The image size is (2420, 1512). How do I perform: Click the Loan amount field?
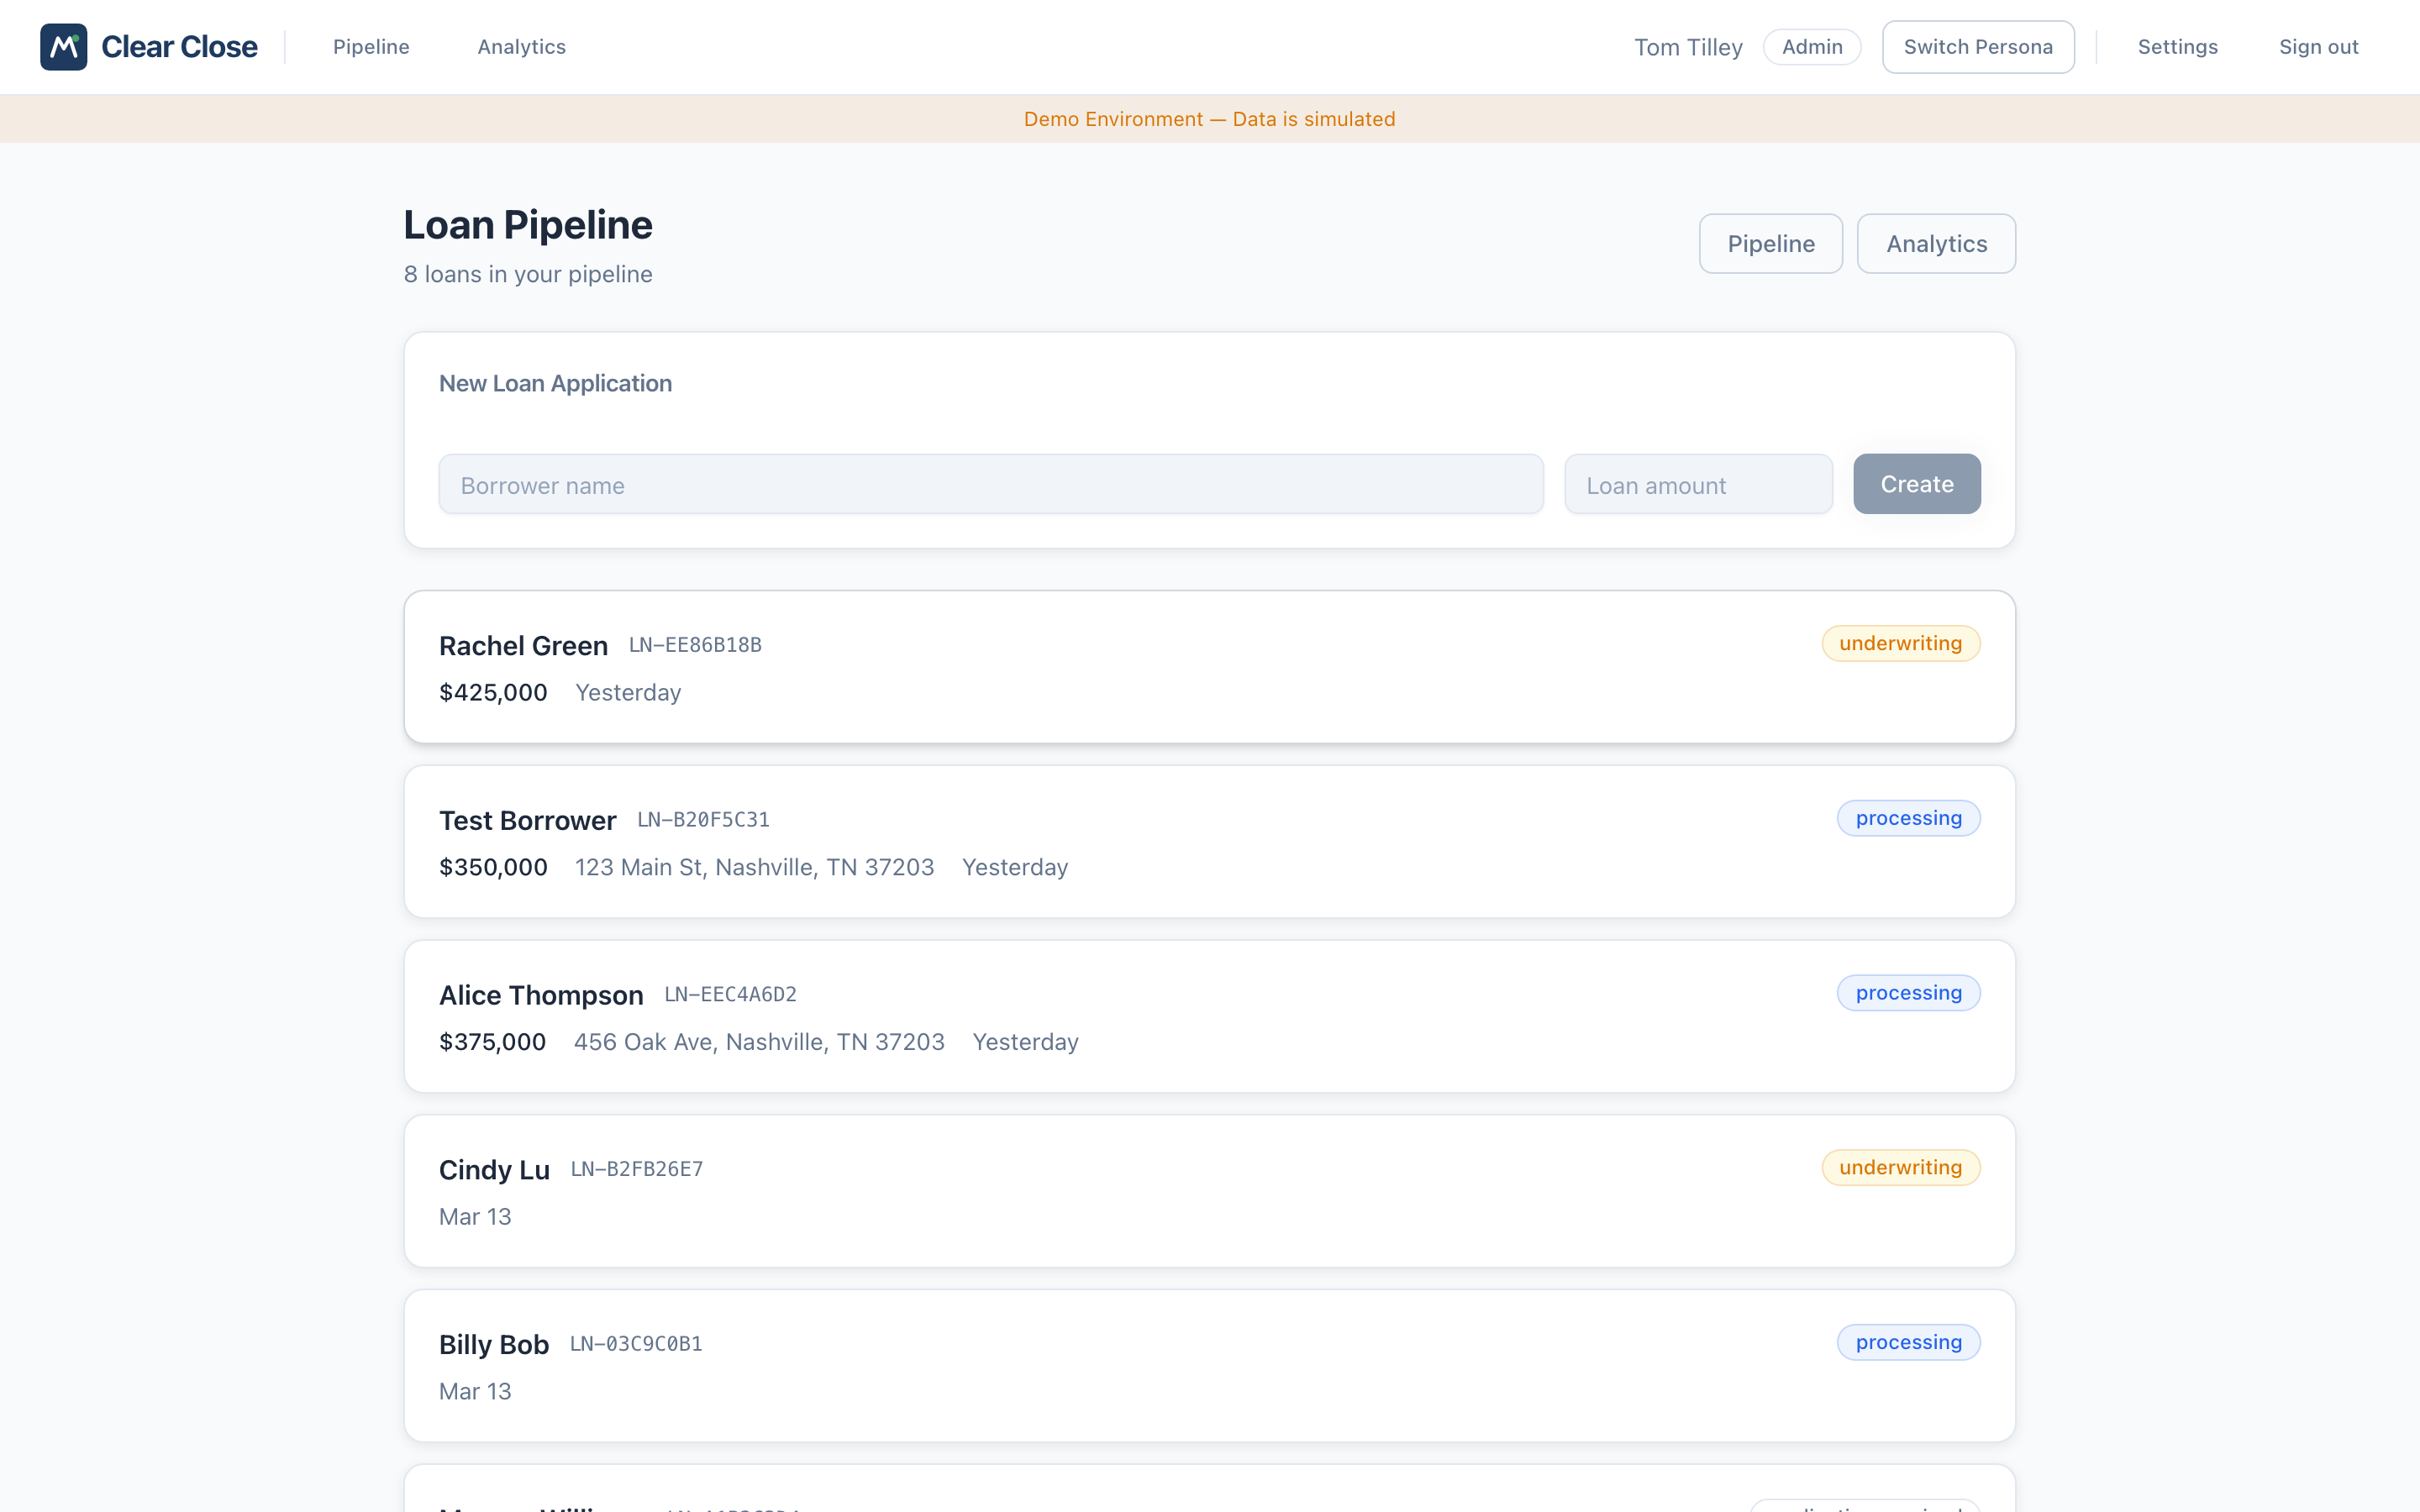[1698, 484]
